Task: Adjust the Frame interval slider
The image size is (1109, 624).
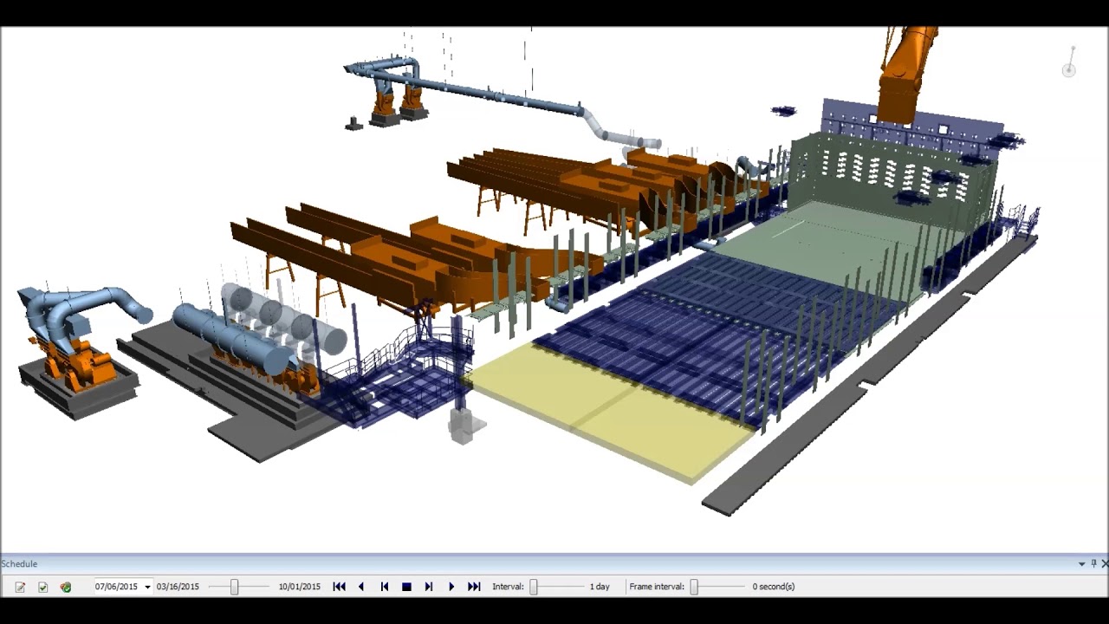Action: [x=694, y=587]
